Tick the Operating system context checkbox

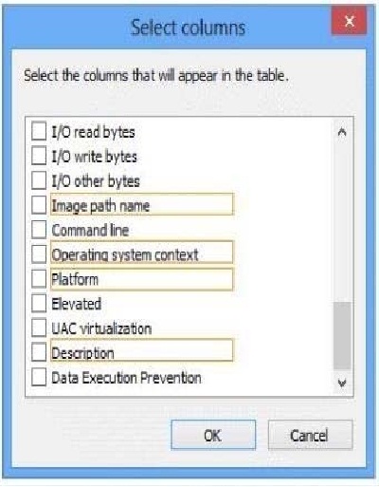click(39, 253)
